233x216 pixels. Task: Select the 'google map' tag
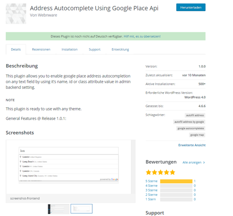click(x=197, y=135)
